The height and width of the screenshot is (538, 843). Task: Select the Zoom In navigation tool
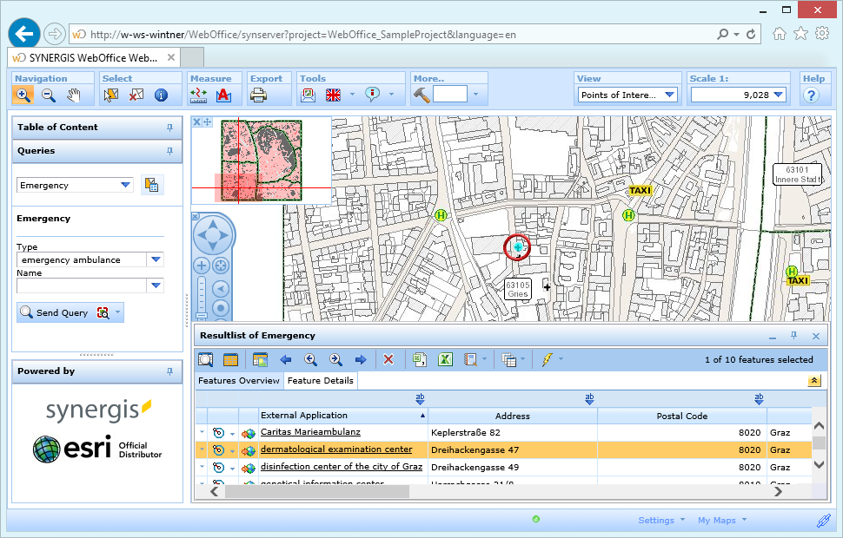(x=23, y=95)
